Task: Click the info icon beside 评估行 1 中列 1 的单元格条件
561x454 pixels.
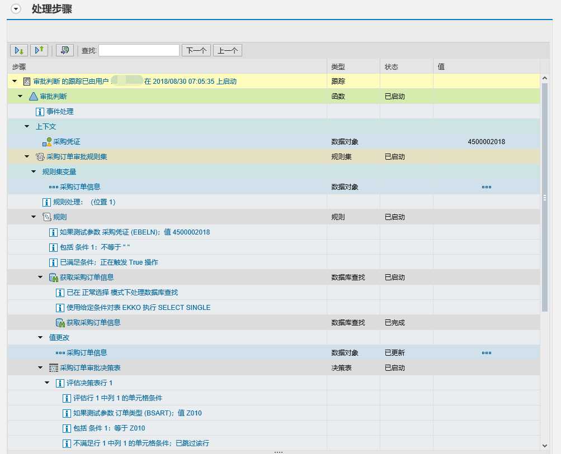Action: (67, 398)
